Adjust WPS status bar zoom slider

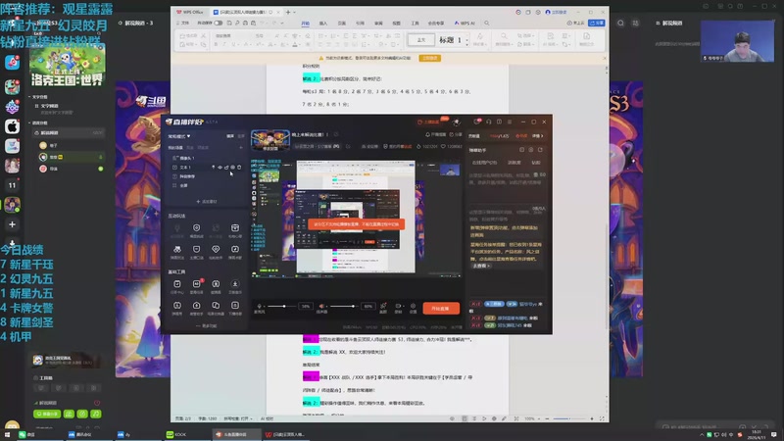pos(569,418)
